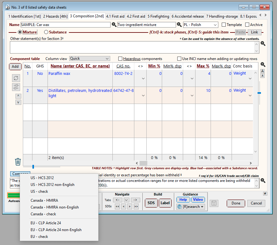Screen dimensions: 277x245
Task: Switch to 5 Firefighting tab
Action: pyautogui.click(x=158, y=16)
